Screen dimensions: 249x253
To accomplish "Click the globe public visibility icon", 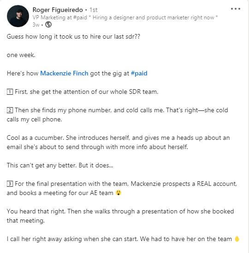I will point(48,25).
